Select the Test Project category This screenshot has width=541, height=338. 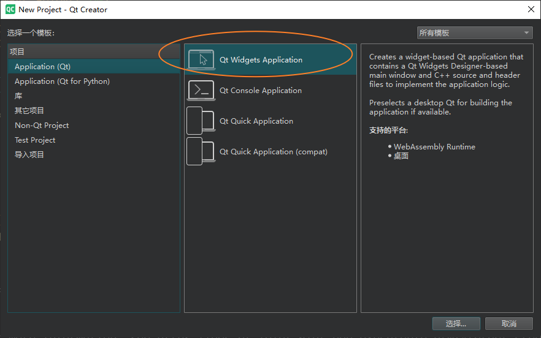(x=94, y=140)
